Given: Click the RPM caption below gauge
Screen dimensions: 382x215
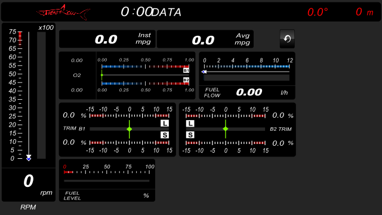Looking at the screenshot, I should click(x=28, y=207).
